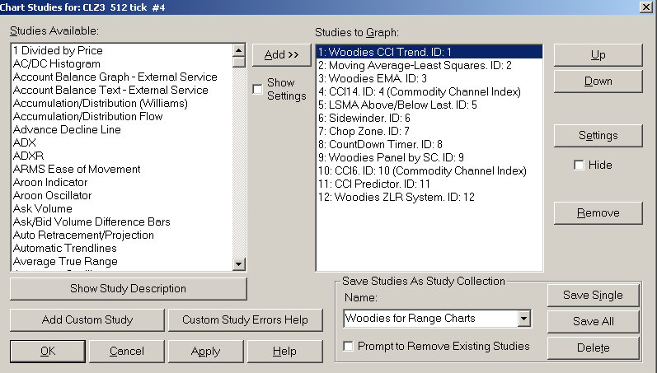This screenshot has width=657, height=373.
Task: Click the Studies Available scroll down arrow
Action: (238, 263)
